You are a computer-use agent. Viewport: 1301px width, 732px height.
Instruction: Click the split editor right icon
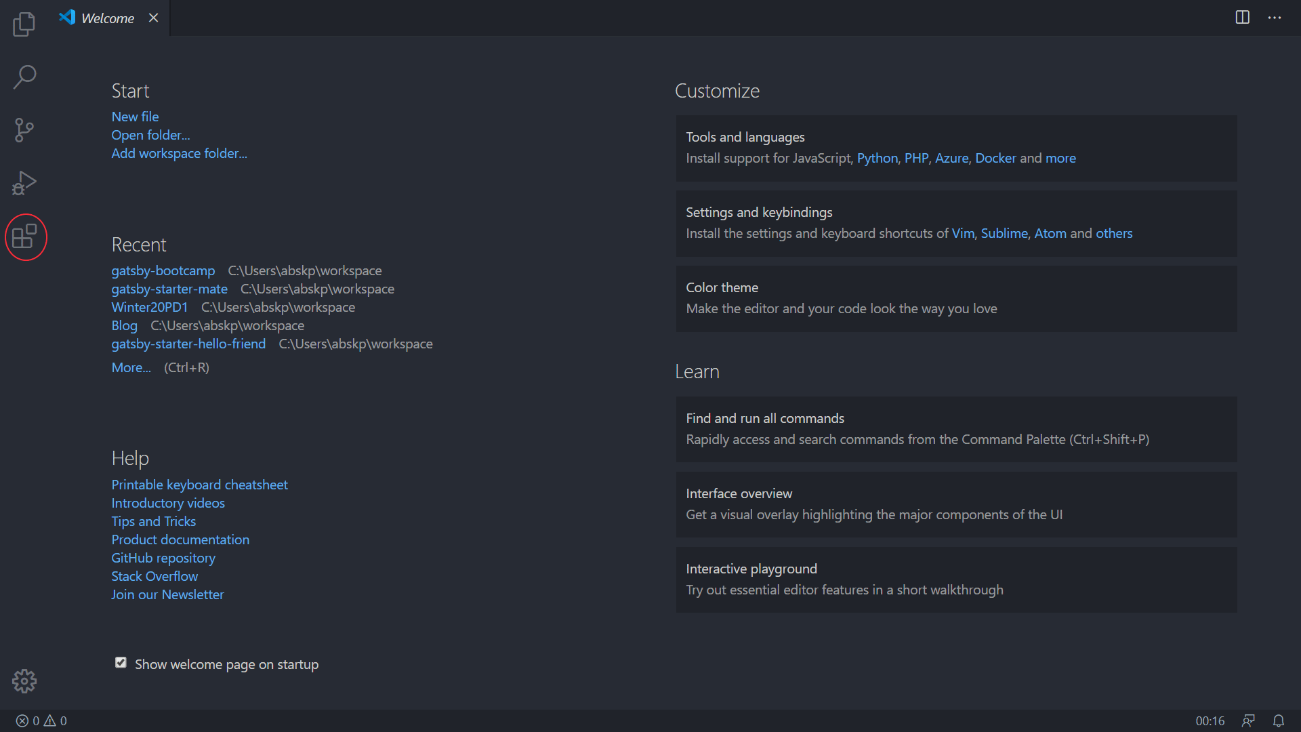pos(1242,18)
